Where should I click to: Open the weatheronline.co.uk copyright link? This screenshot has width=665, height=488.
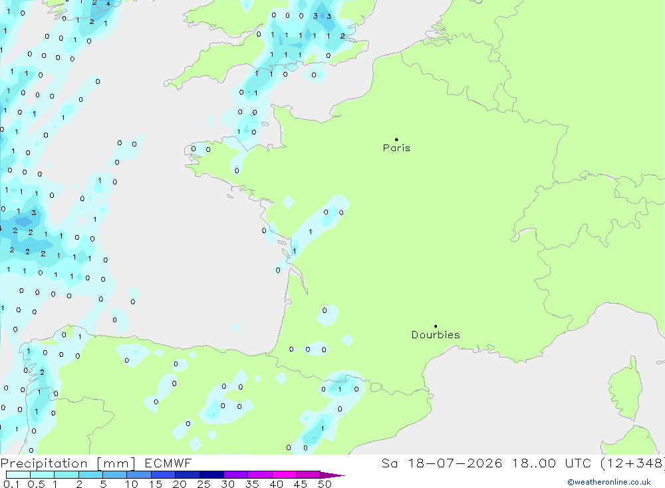coord(609,482)
